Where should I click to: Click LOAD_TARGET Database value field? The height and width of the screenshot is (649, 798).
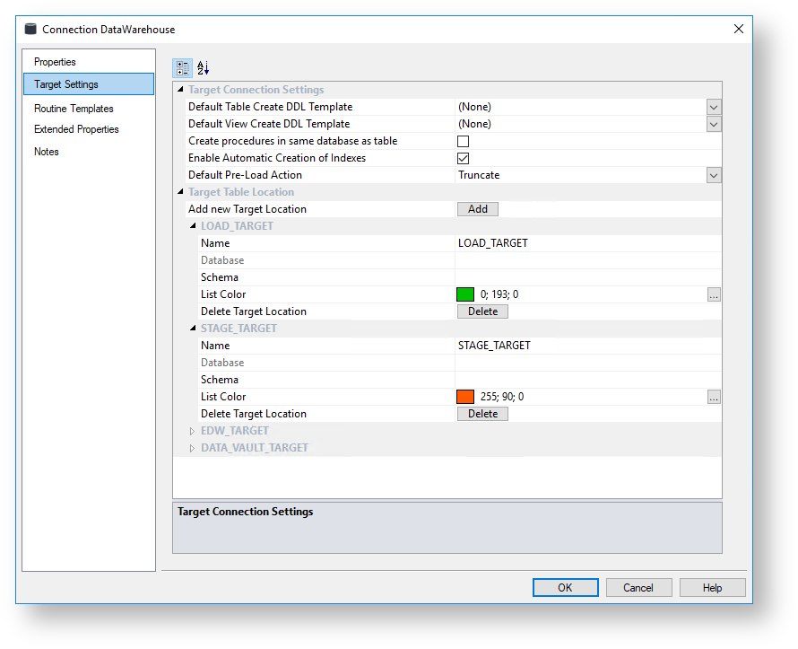click(x=588, y=260)
